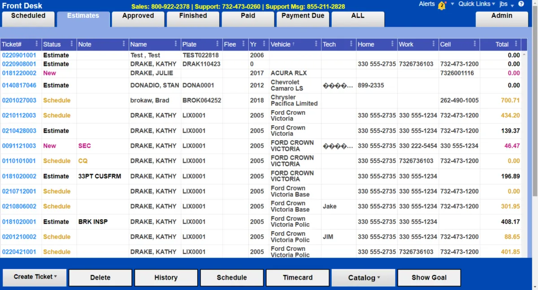Viewport: 538px width, 290px height.
Task: Click the note cell 33PT CUSFRM
Action: [103, 176]
